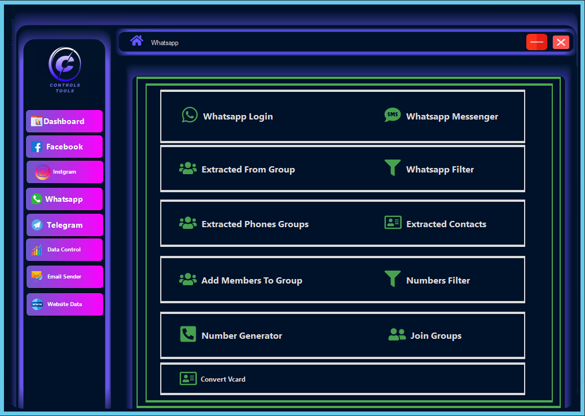Click the funnel icon beside Numbers Filter
585x416 pixels.
coord(393,279)
